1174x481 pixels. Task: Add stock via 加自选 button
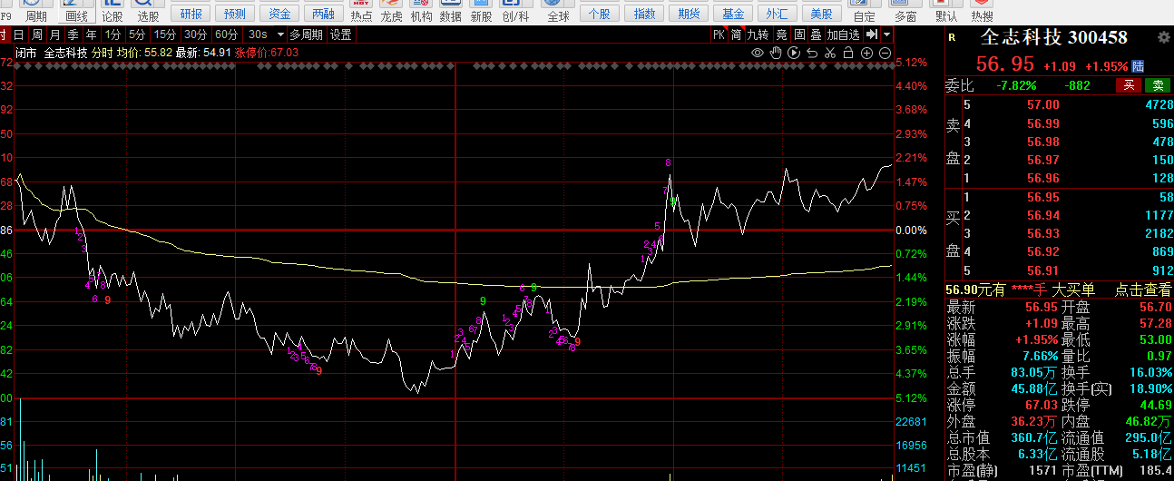tap(844, 34)
